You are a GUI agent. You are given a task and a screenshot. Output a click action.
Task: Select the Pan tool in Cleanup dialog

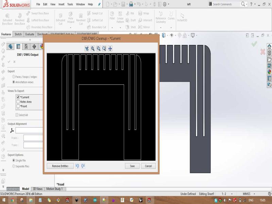point(110,49)
